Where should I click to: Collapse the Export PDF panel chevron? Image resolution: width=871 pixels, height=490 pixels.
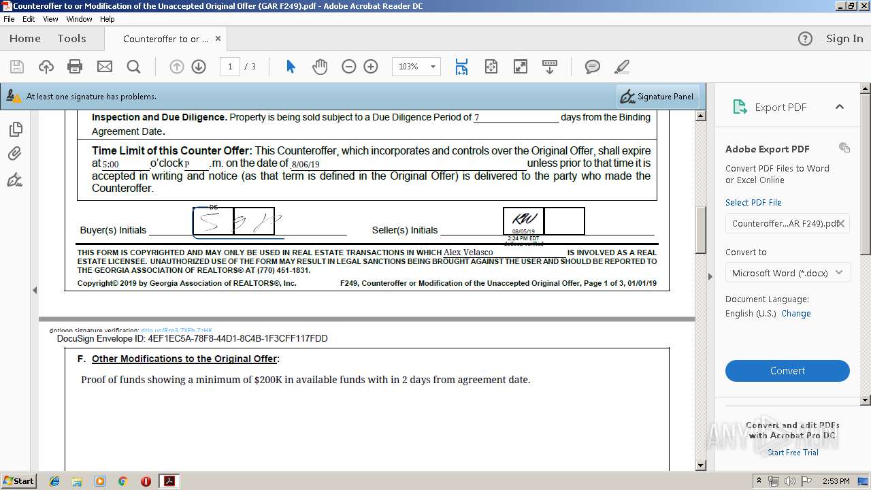pos(840,107)
